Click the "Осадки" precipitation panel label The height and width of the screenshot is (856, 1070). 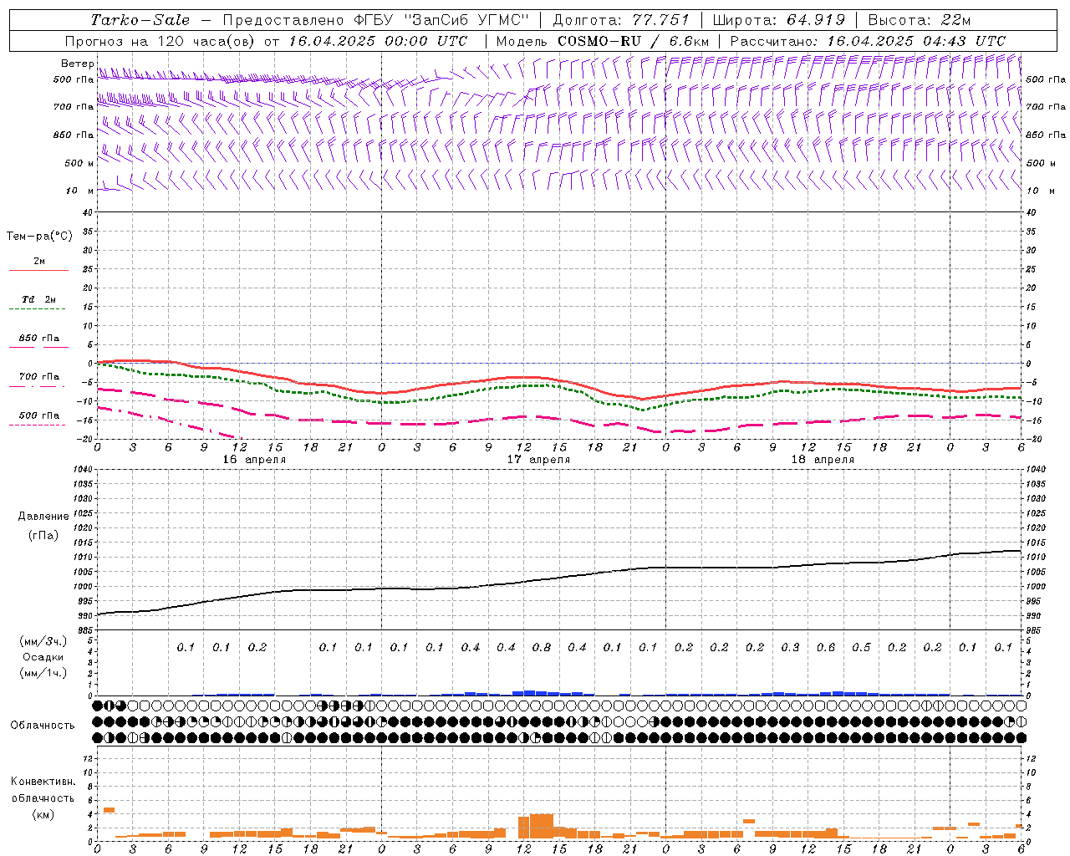click(43, 657)
